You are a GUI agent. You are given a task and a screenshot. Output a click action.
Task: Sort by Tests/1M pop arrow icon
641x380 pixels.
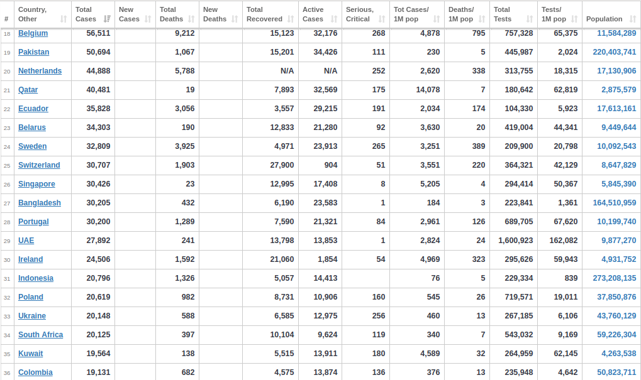click(574, 19)
